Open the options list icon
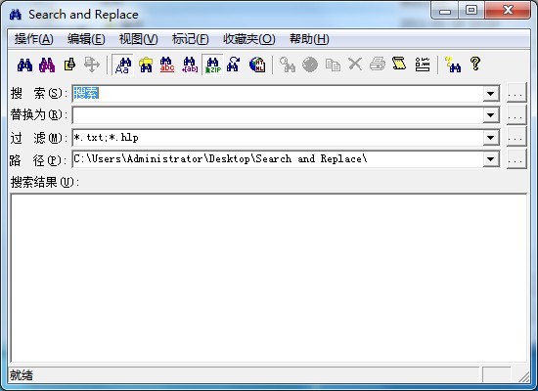The height and width of the screenshot is (391, 538). (423, 65)
